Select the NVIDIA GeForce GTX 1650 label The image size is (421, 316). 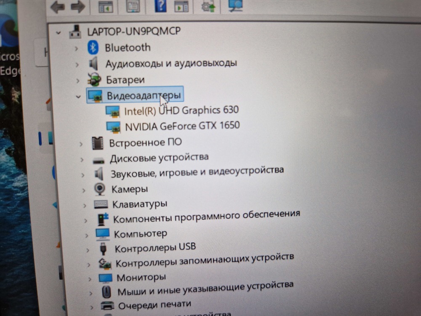pos(182,126)
